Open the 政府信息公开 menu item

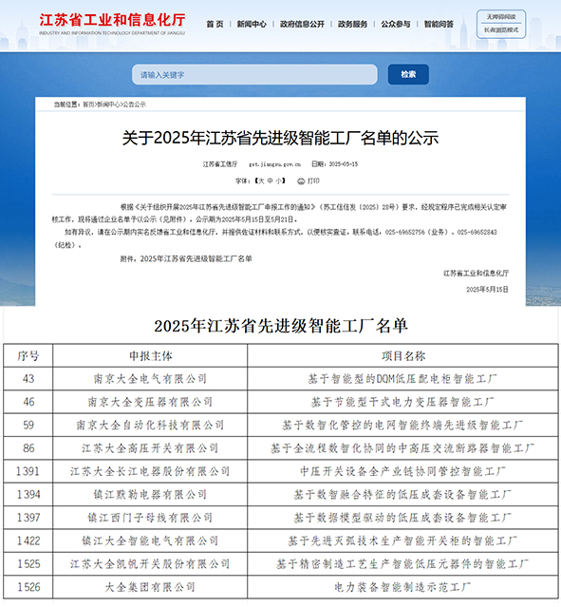[x=302, y=24]
